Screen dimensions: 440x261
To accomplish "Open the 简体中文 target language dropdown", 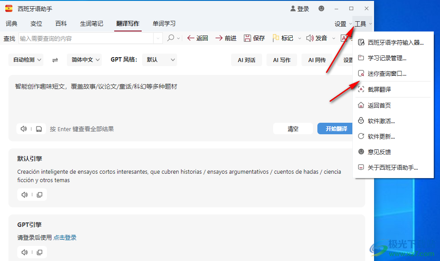I will (84, 59).
